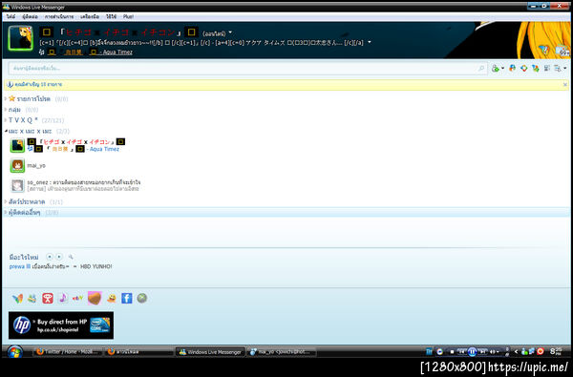Viewport: 573px width, 377px height.
Task: Switch to Windows Live Messenger taskbar button
Action: [210, 352]
